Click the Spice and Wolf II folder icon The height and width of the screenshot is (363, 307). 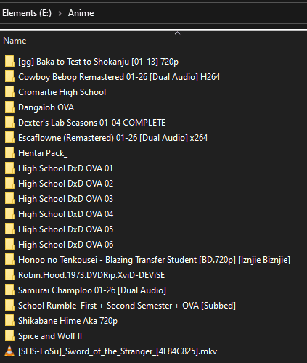[9, 335]
